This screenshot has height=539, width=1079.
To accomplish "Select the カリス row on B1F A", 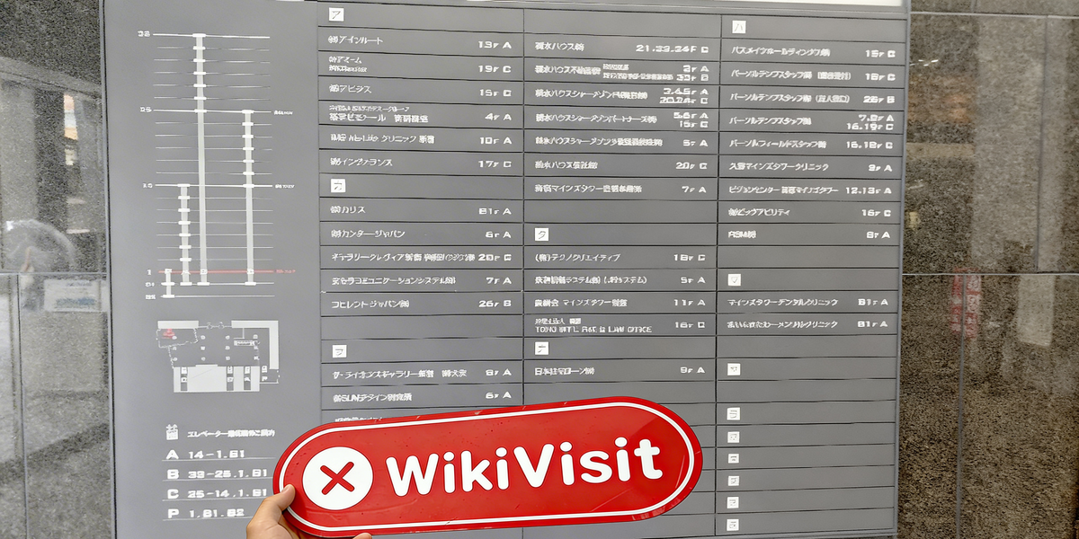I will coord(420,210).
